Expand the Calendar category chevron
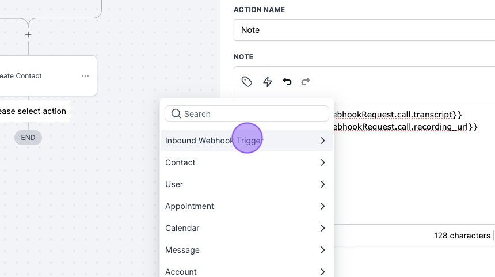The image size is (495, 277). click(x=323, y=228)
